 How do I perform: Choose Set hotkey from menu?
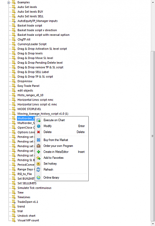coord(50,163)
